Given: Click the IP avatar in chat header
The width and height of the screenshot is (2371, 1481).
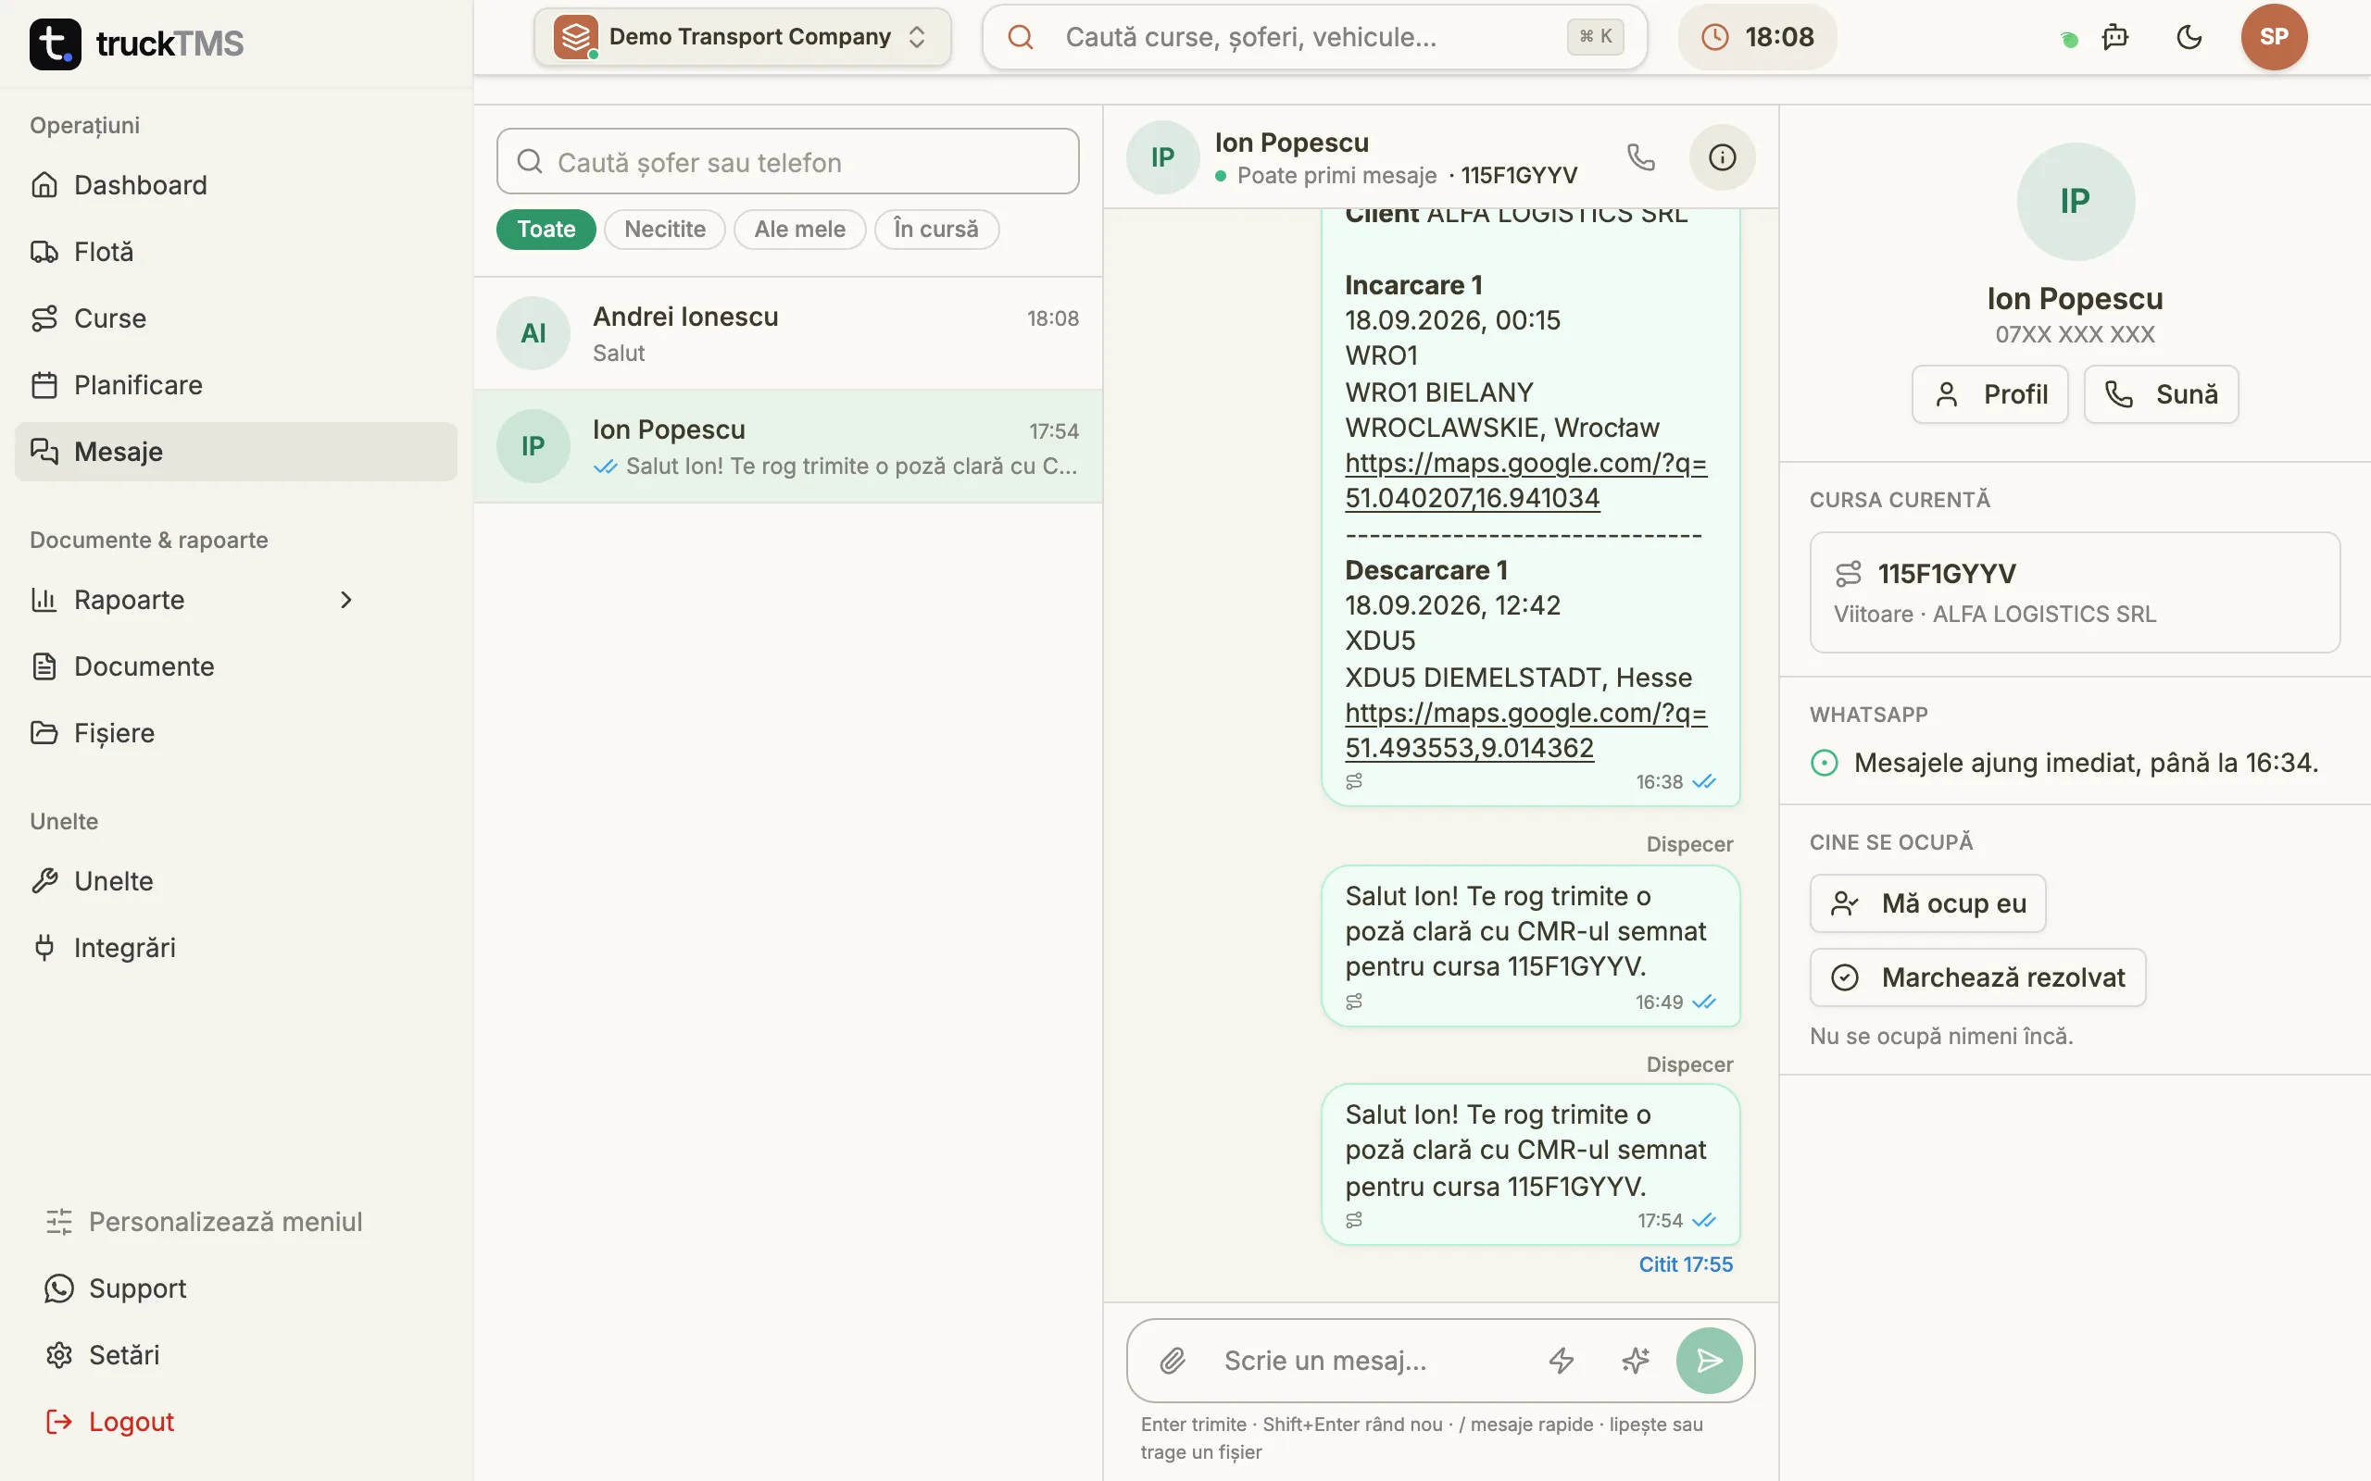Looking at the screenshot, I should click(1163, 156).
